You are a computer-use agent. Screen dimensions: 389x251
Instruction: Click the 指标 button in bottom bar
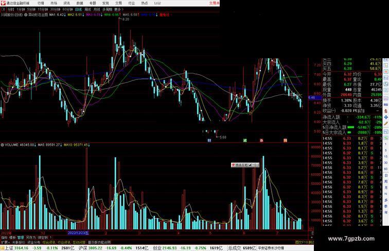point(4,238)
